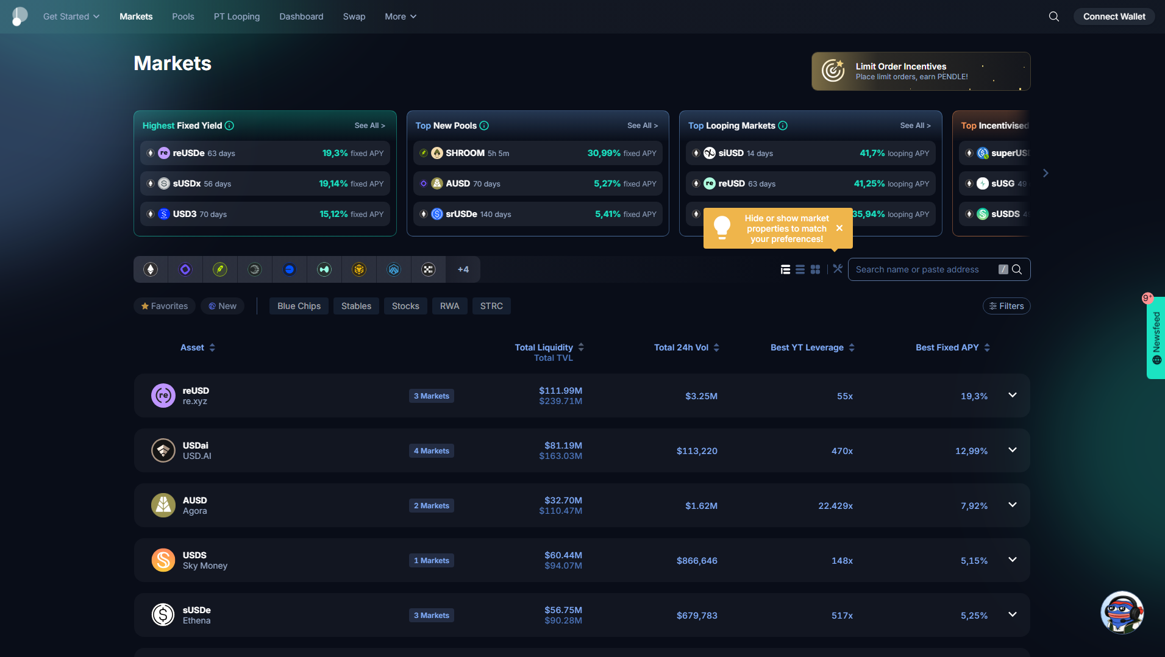Click the magnifier icon in the top bar
Viewport: 1165px width, 657px height.
tap(1053, 16)
